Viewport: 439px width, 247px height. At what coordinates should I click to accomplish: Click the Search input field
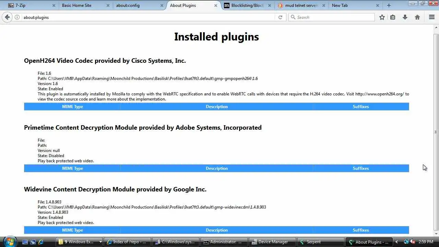[x=331, y=17]
